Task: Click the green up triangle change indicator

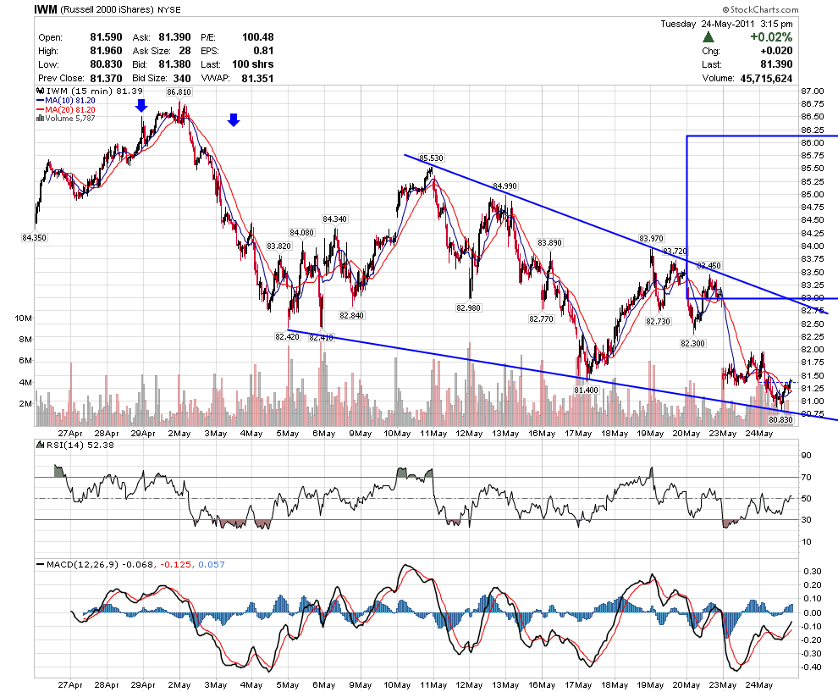Action: pos(708,37)
